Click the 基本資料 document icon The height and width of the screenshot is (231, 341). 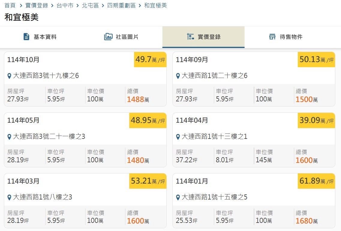point(26,37)
